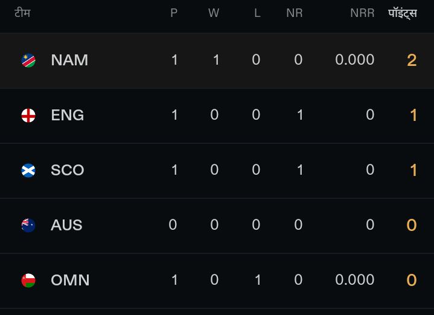This screenshot has height=315, width=434.
Task: Open the ENG team name link
Action: coord(68,115)
